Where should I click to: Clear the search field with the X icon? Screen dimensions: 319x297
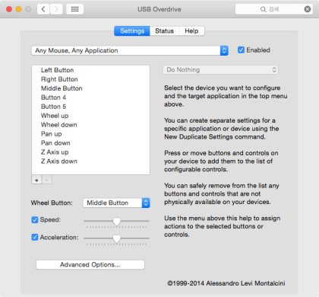coord(308,9)
